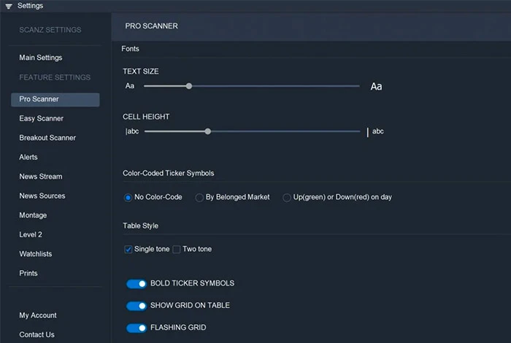
Task: Open Main Settings page
Action: click(41, 58)
